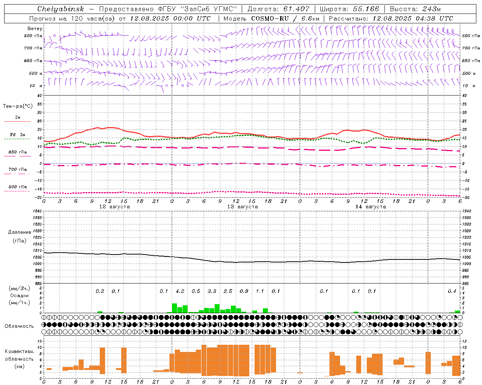
Task: Click the '14 августа' date label
Action: coord(371,207)
